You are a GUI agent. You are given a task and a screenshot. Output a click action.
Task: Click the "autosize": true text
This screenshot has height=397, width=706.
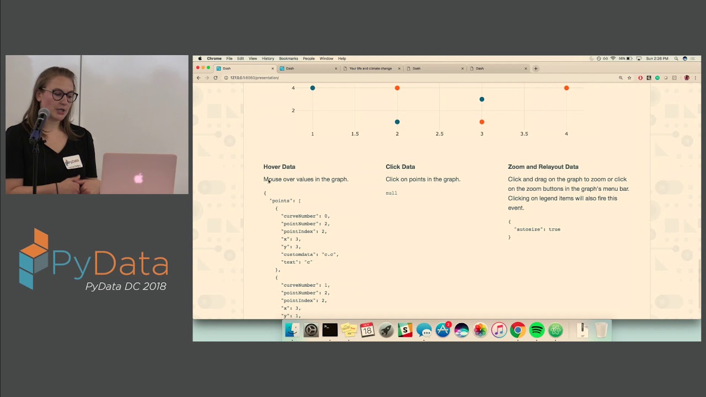coord(537,229)
